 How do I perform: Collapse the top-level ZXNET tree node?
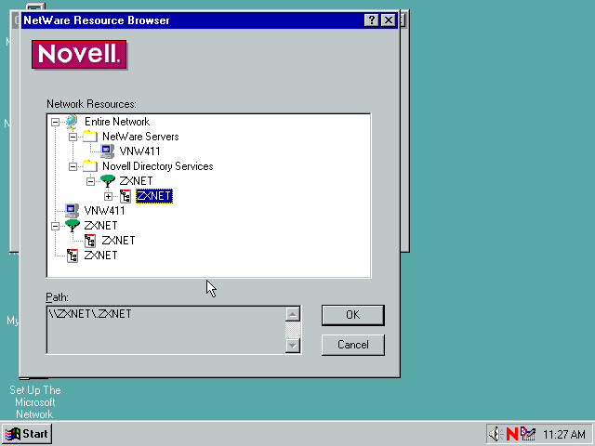(56, 226)
